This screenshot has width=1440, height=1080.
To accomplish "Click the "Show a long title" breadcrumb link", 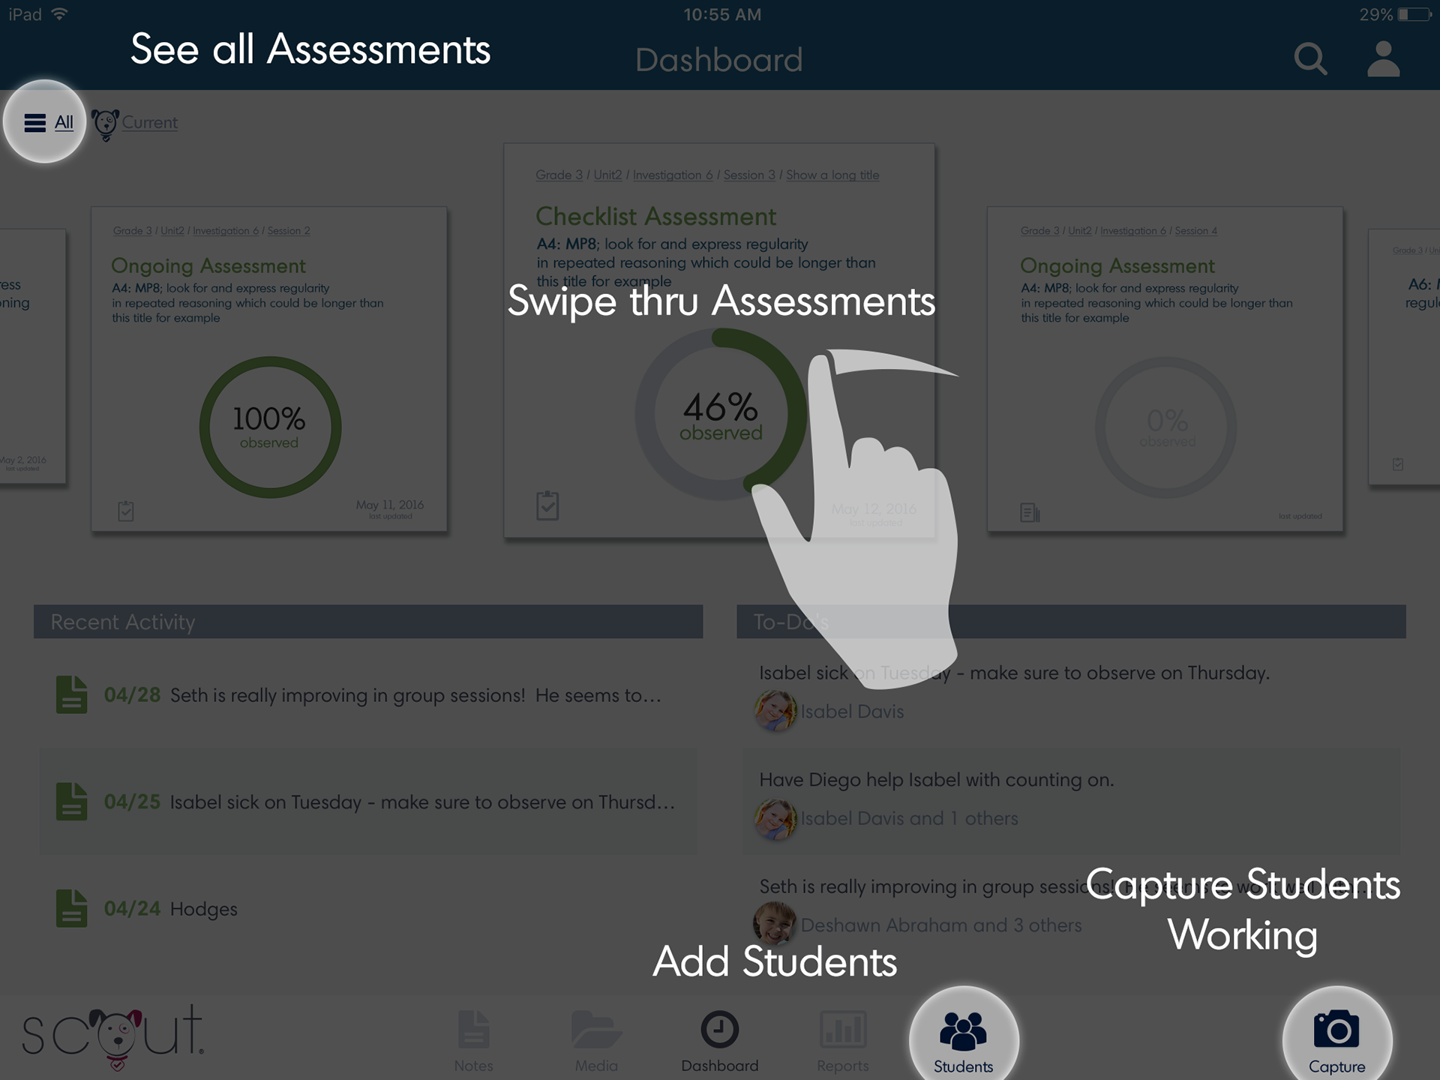I will click(832, 175).
